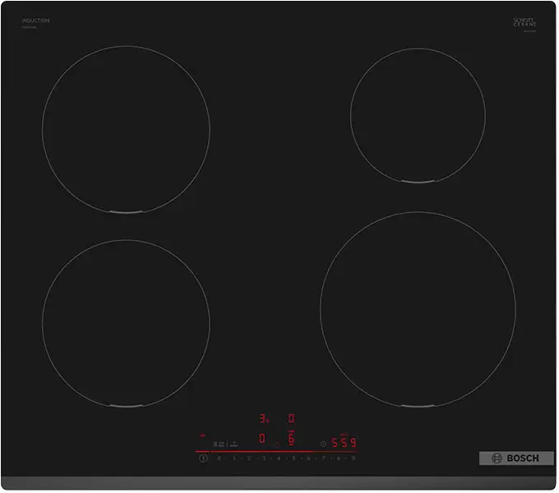559x493 pixels.
Task: Tap the Schott Ceran logo
Action: pos(524,22)
